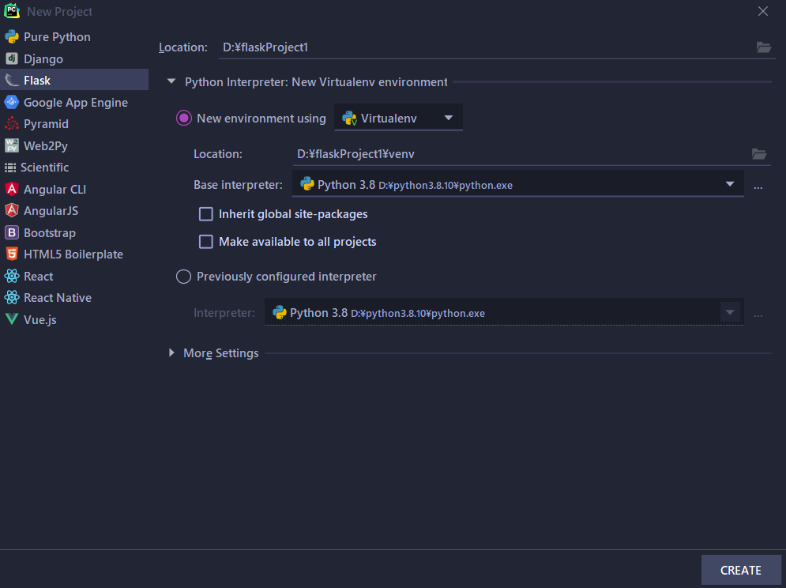
Task: Collapse the Python Interpreter section
Action: click(x=171, y=81)
